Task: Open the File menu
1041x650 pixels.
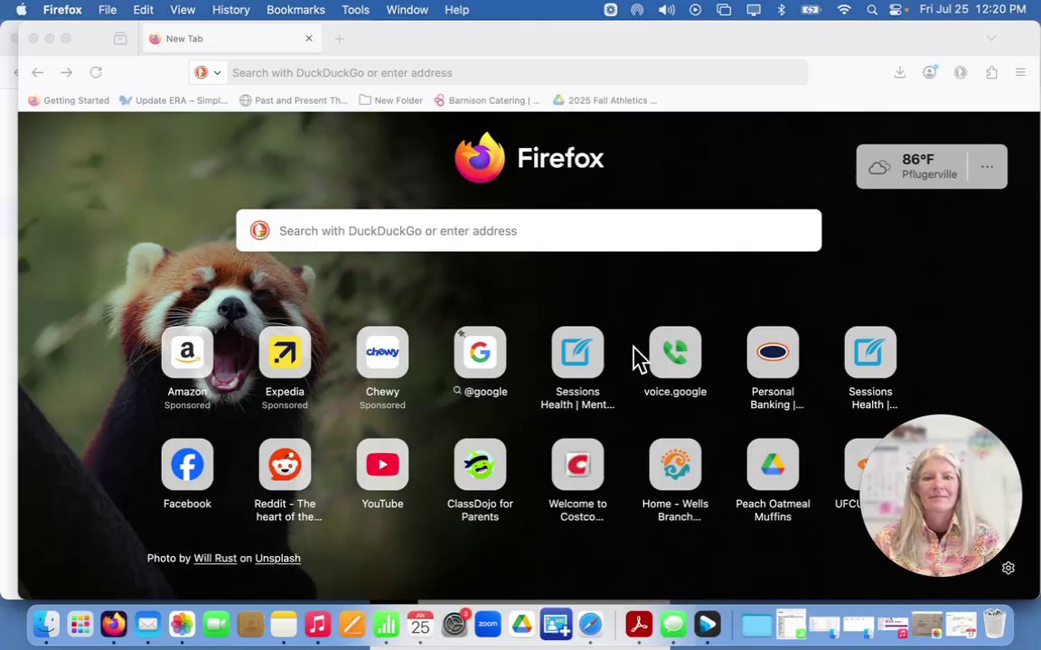Action: point(108,10)
